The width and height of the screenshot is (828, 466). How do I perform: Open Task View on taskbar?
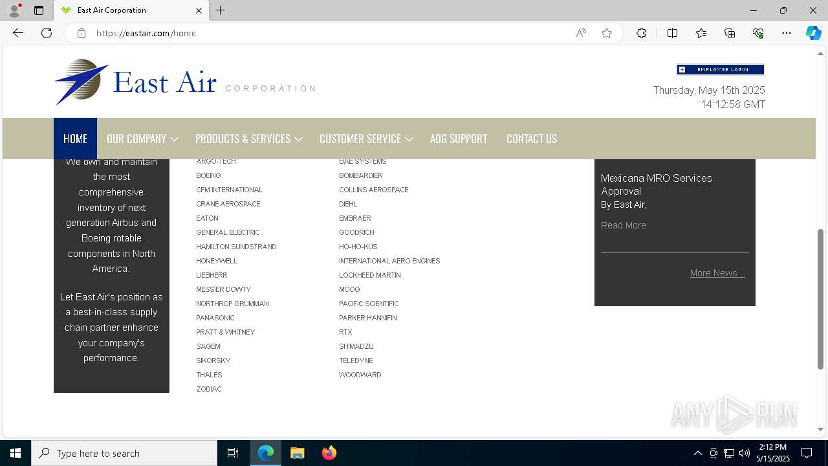[x=233, y=453]
